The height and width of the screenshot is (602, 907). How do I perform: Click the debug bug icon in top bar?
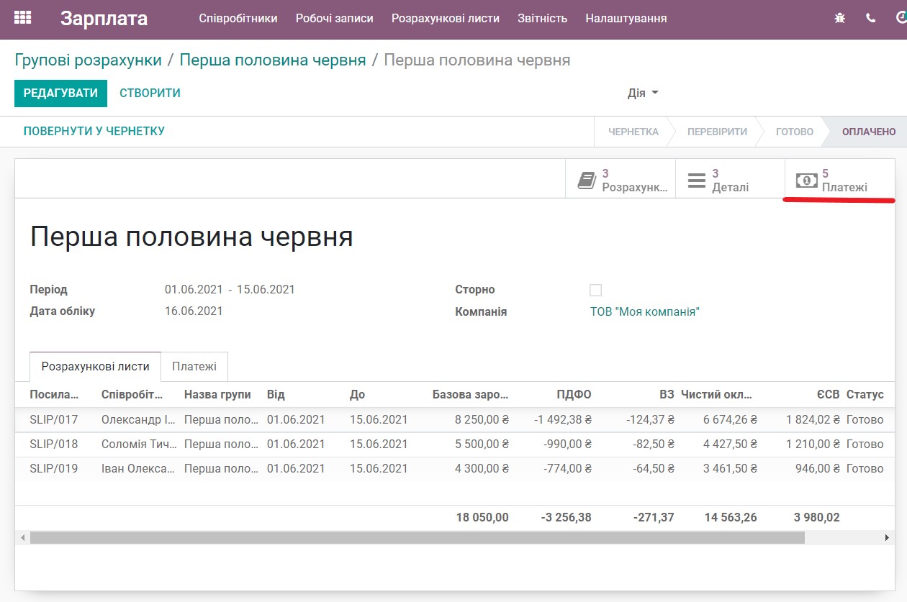[x=839, y=17]
